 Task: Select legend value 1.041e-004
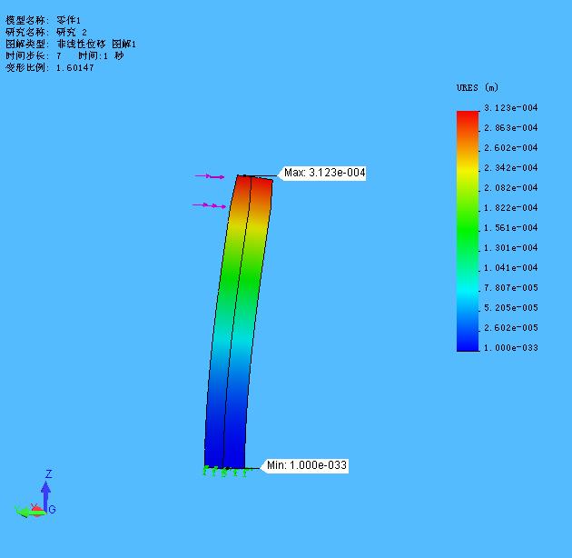pyautogui.click(x=510, y=268)
